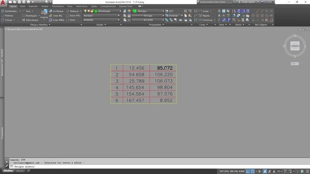Click the Lineal dimension tool

(205, 11)
